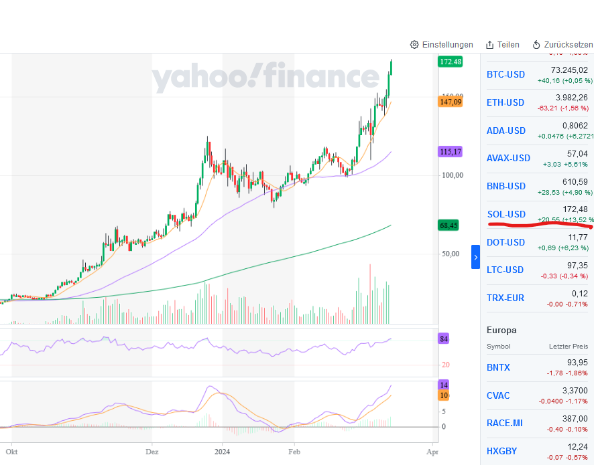The width and height of the screenshot is (598, 465).
Task: Click the 2024 date axis label
Action: [x=222, y=452]
